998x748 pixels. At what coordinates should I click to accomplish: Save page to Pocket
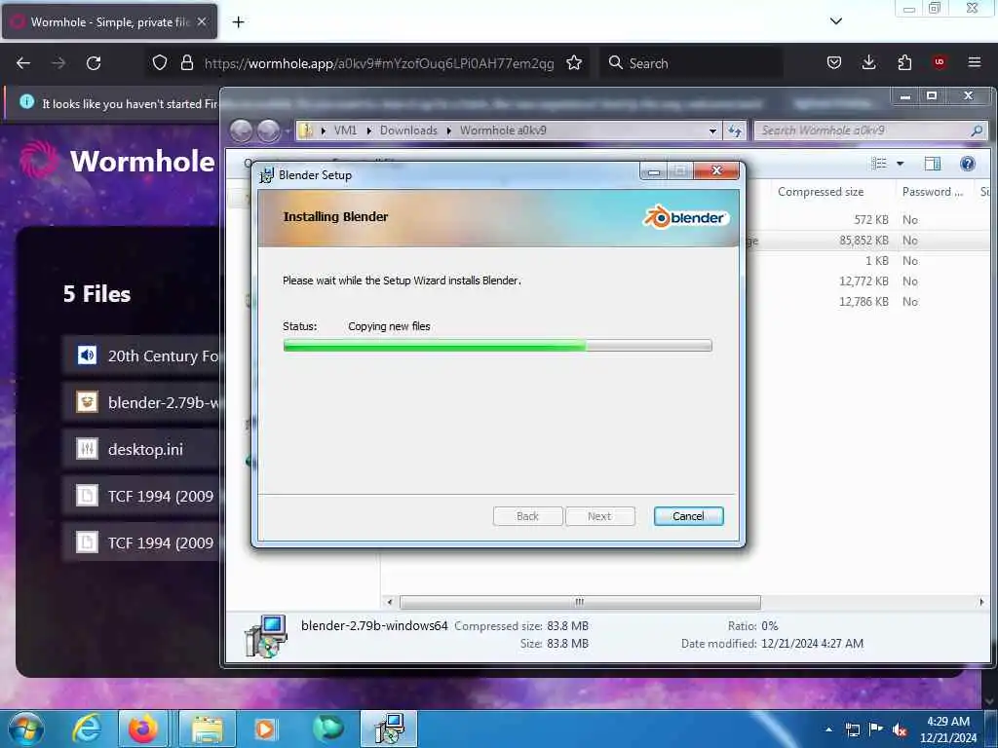point(834,62)
